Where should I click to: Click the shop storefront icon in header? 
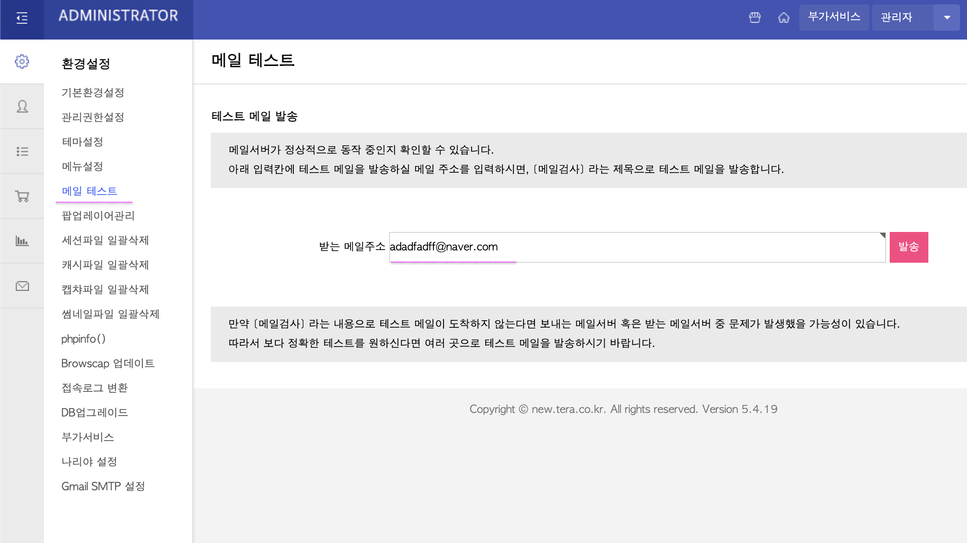tap(755, 18)
